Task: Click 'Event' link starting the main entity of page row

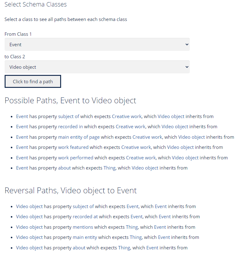Action: point(22,137)
